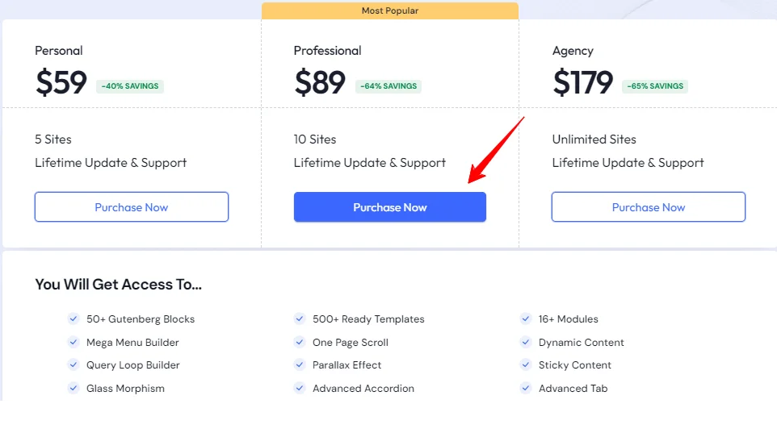Click the -65% SAVINGS badge
Image resolution: width=777 pixels, height=429 pixels.
[654, 86]
